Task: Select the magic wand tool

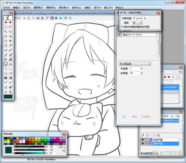Action: click(6, 32)
